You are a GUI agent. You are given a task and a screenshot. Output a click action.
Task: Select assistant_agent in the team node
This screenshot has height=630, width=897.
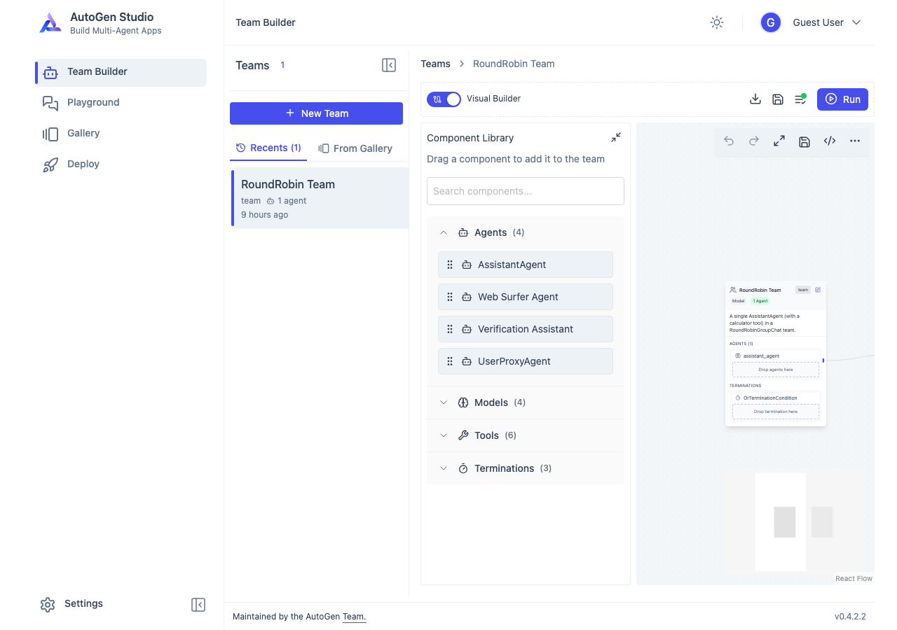coord(776,356)
